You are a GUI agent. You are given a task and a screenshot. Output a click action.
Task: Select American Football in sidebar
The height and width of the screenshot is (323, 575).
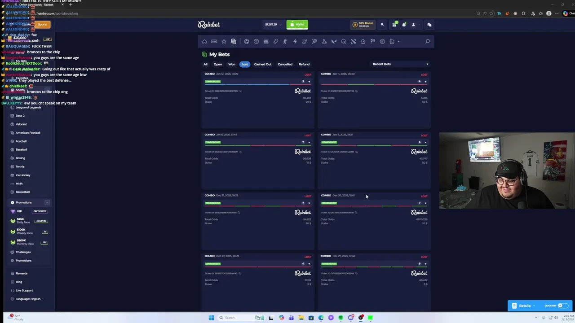28,133
